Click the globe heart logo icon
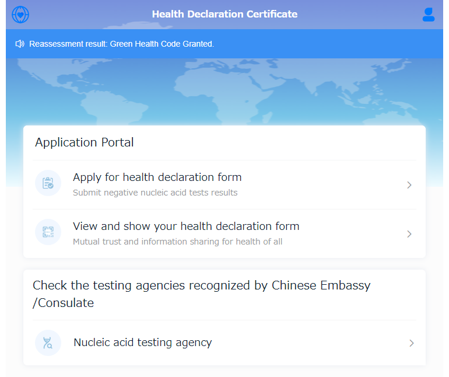The height and width of the screenshot is (377, 449). pyautogui.click(x=20, y=15)
